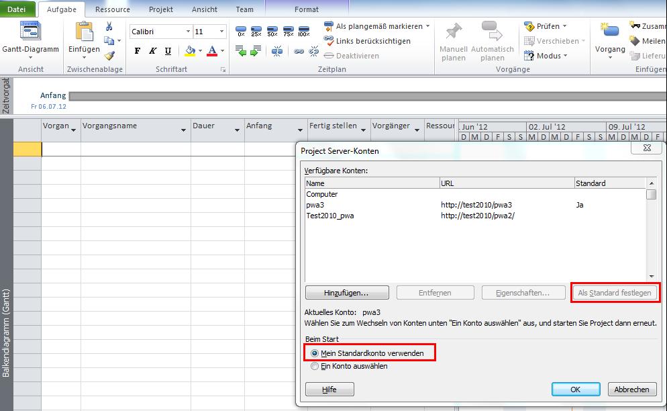Open the Schriftart dialog launcher
The image size is (667, 411).
pyautogui.click(x=223, y=69)
